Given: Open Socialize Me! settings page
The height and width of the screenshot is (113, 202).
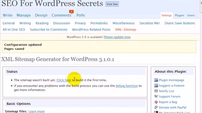Looking at the screenshot, I should tap(149, 23).
